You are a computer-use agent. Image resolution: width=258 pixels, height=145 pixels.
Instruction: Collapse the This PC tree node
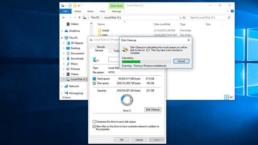click(62, 38)
